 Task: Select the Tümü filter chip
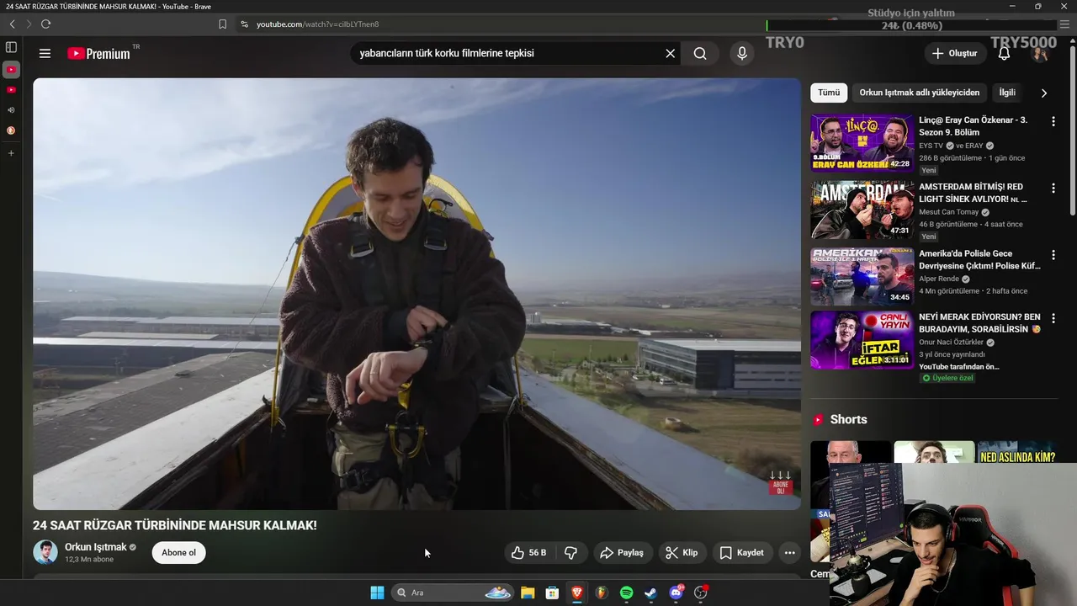pyautogui.click(x=829, y=93)
